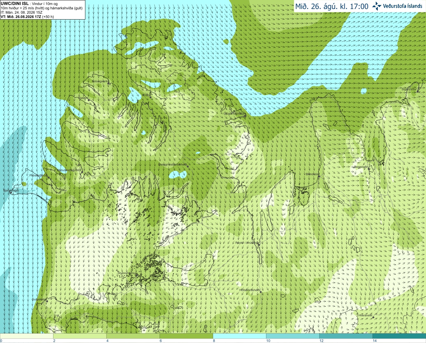Pick the 14+ m/s dark teal legend swatch

399,336
